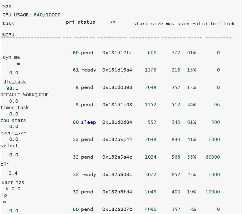The height and width of the screenshot is (214, 242).
Task: Select task name 'dyn_me'
Action: click(11, 57)
